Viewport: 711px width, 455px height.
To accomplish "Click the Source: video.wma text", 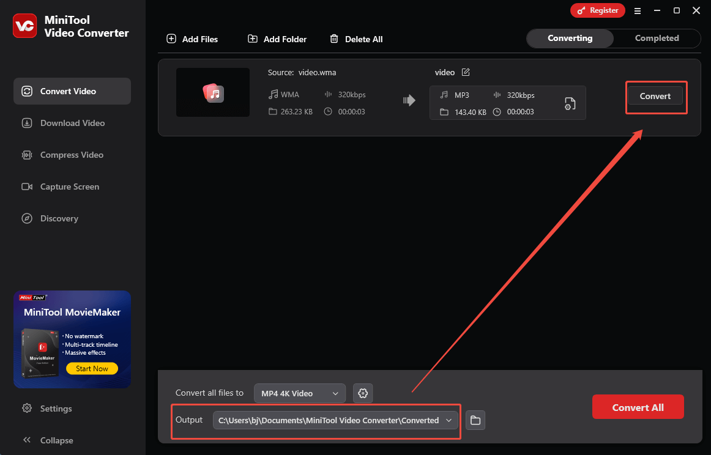I will (302, 73).
